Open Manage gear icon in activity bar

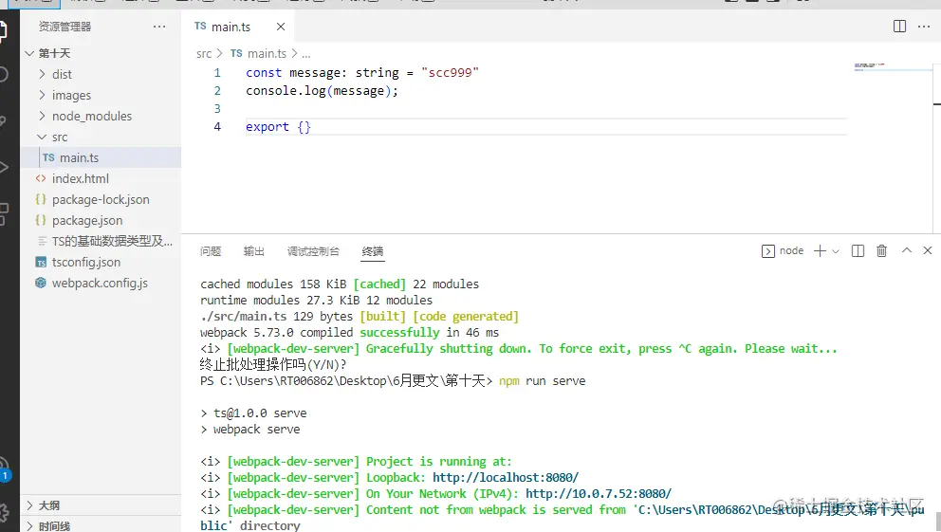point(4,511)
